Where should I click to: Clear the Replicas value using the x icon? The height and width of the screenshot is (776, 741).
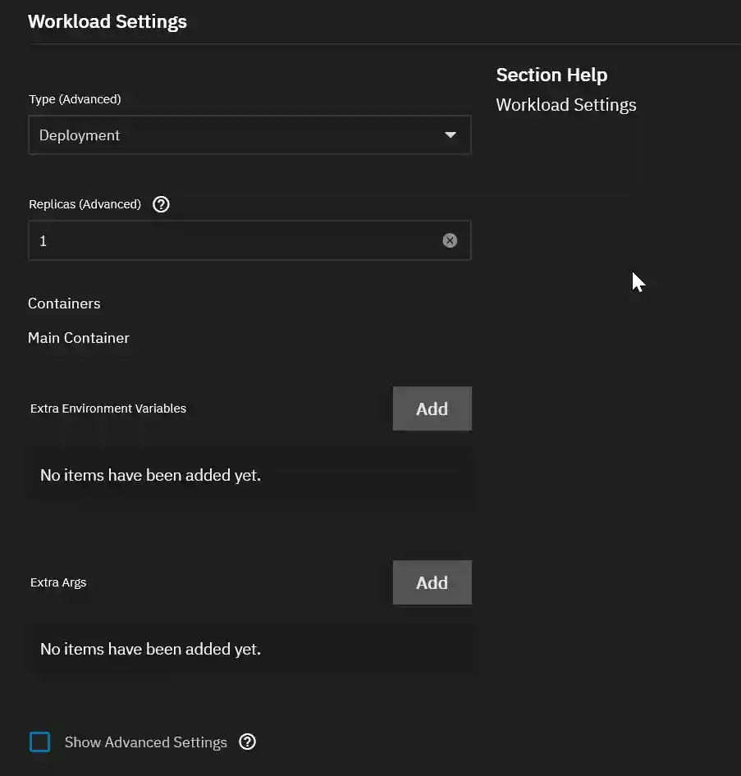click(449, 240)
